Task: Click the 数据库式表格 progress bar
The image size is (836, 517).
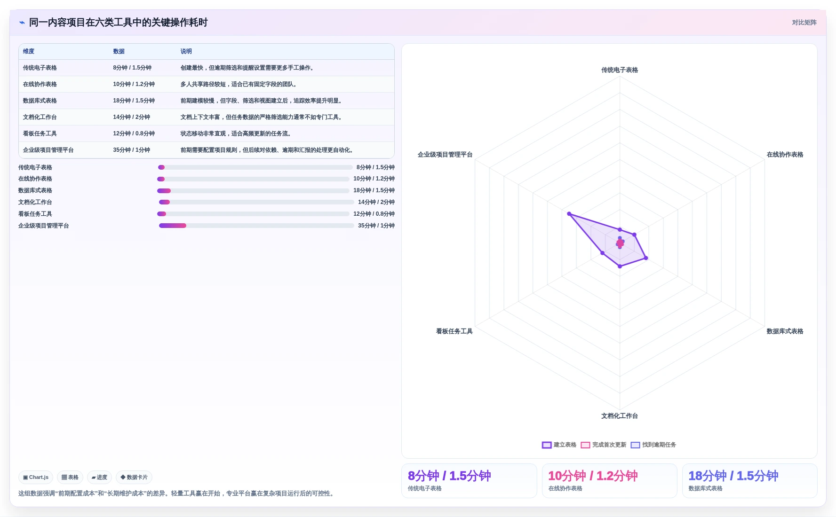Action: 253,191
